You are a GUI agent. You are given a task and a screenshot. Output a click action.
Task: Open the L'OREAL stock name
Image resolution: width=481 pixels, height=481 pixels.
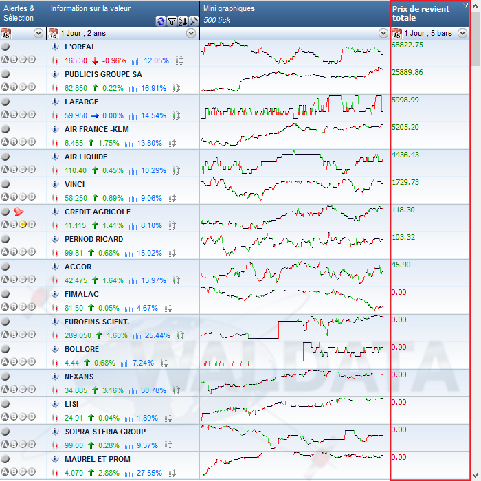coord(80,47)
